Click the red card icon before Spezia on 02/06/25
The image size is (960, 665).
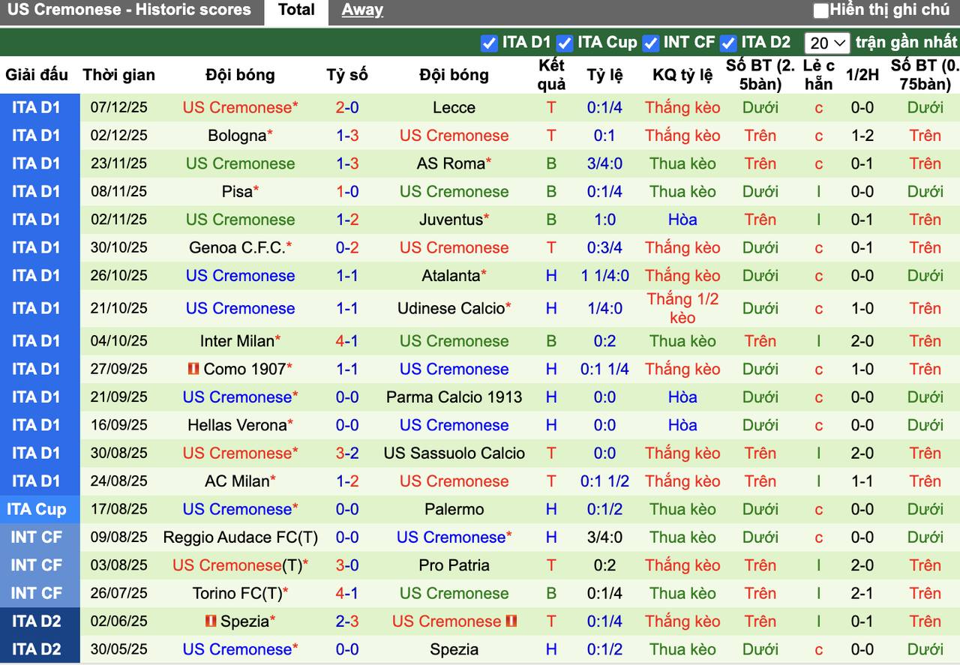pos(211,622)
